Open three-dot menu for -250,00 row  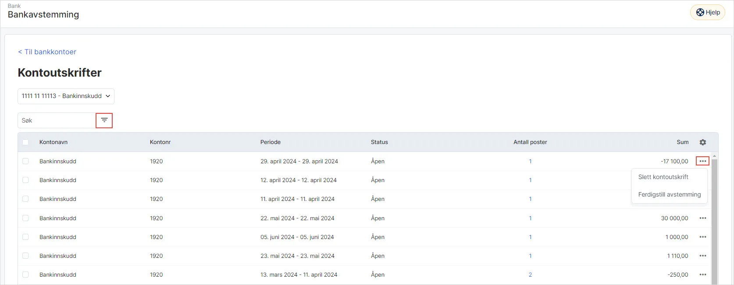tap(703, 274)
